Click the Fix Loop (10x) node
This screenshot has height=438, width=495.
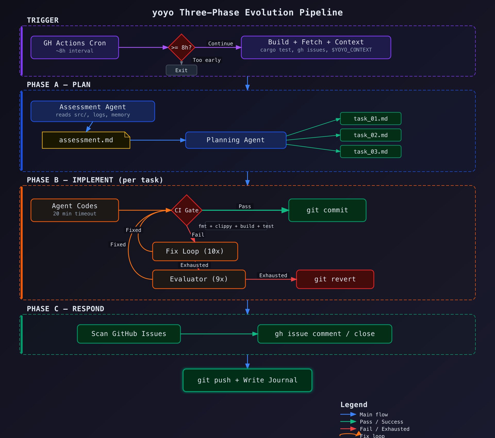click(195, 251)
